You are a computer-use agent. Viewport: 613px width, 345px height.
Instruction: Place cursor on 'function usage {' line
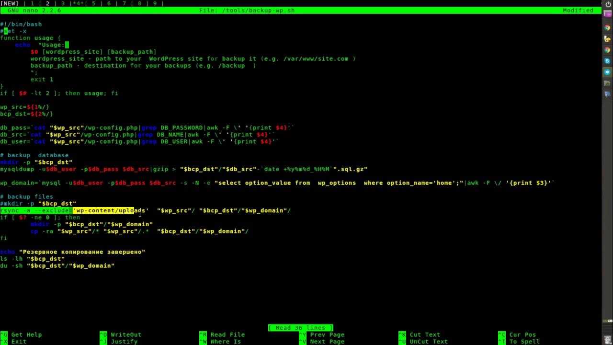coord(31,38)
